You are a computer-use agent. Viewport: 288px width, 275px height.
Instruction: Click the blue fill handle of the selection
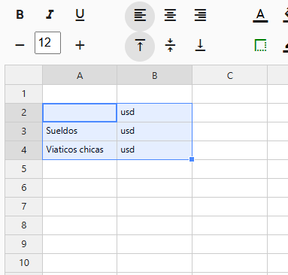pos(192,159)
